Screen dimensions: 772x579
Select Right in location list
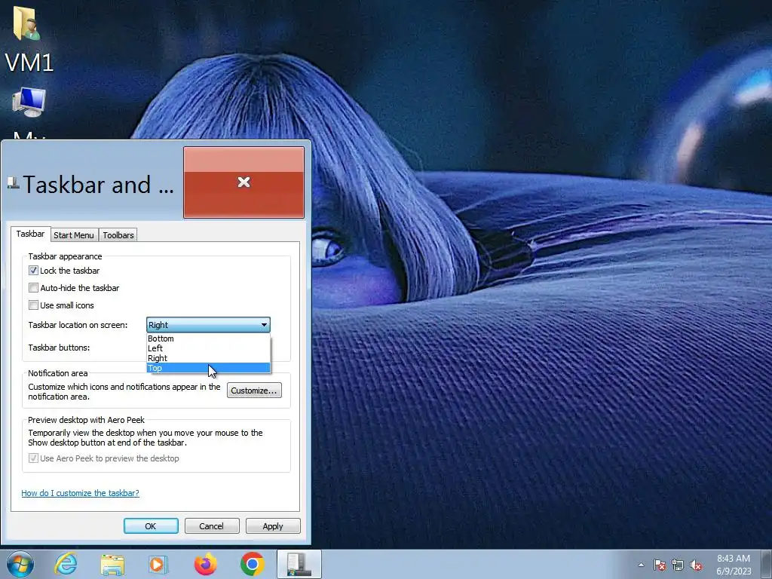click(208, 358)
